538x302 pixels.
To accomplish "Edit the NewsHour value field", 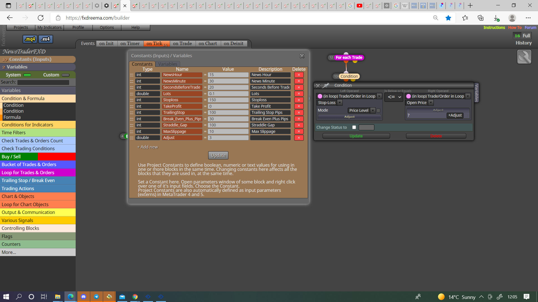I will 228,75.
